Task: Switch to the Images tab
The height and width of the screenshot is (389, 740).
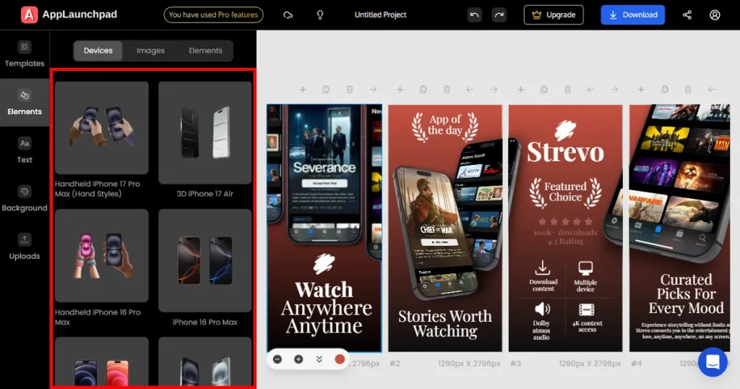Action: (150, 51)
